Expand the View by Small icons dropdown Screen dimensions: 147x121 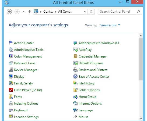[x=110, y=25]
